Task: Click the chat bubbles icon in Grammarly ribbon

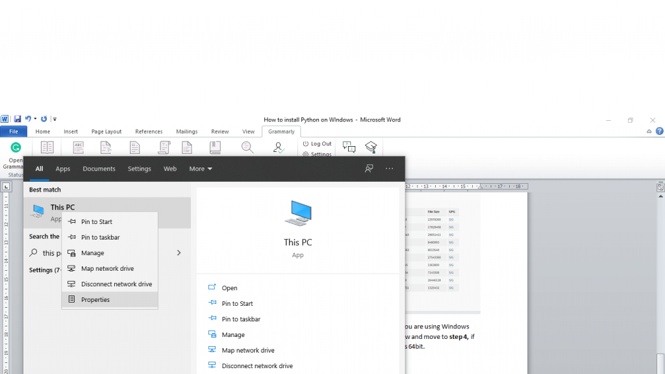Action: (x=349, y=147)
